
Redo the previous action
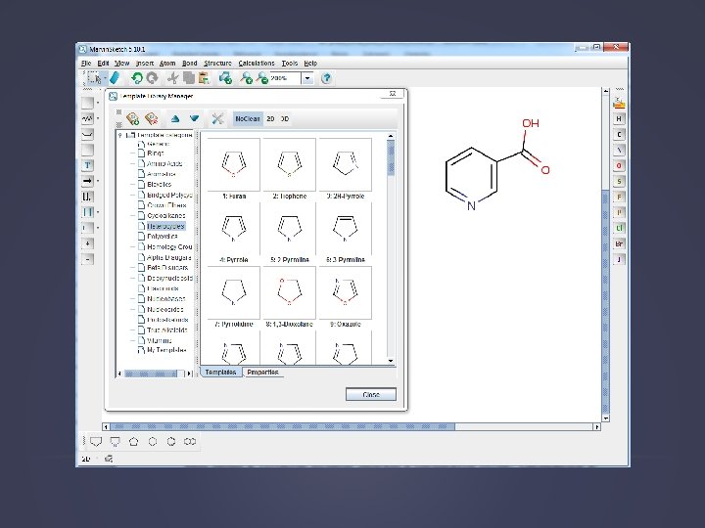(153, 78)
